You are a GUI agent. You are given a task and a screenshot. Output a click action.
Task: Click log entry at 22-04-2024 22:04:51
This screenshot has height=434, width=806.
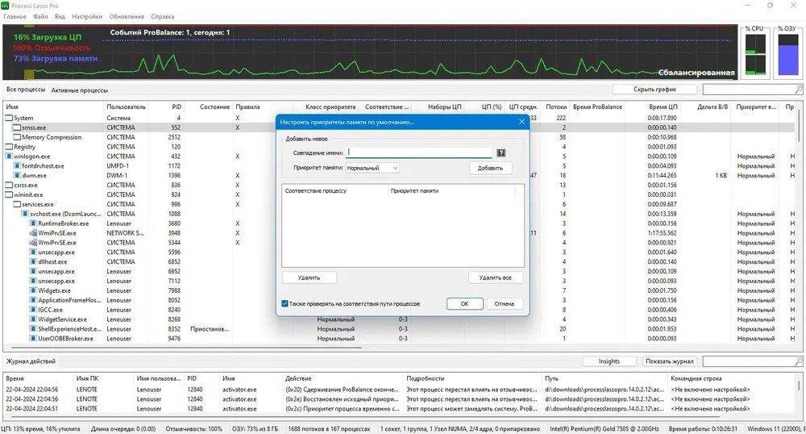click(x=398, y=409)
